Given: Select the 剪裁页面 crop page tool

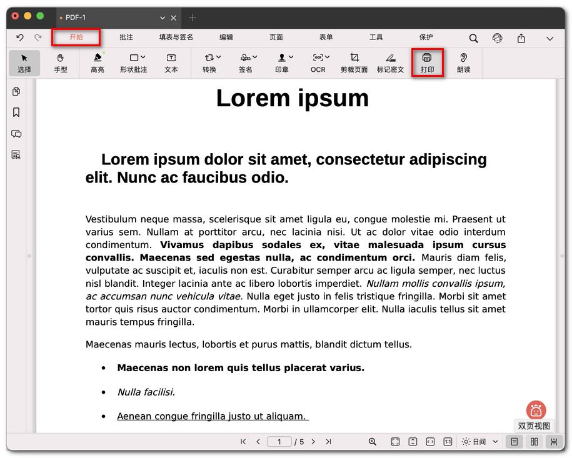Looking at the screenshot, I should [354, 63].
